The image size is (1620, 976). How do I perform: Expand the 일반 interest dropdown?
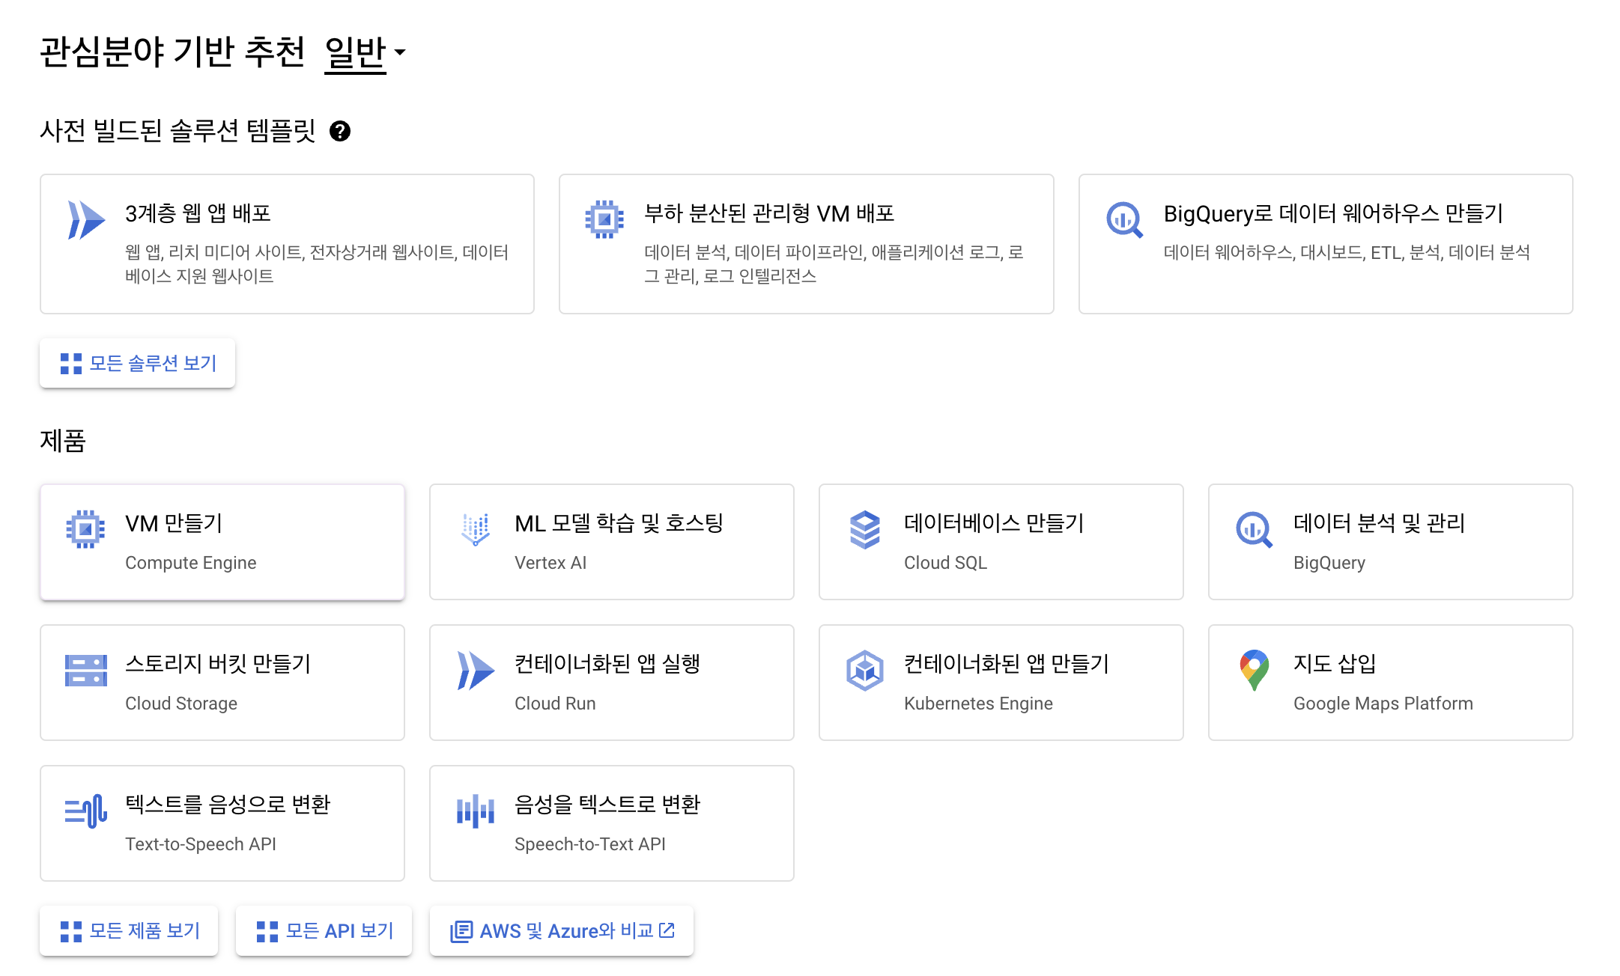point(356,52)
